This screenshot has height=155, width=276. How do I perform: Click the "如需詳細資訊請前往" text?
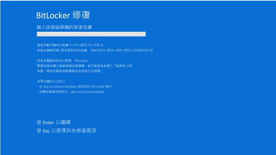coord(54,91)
